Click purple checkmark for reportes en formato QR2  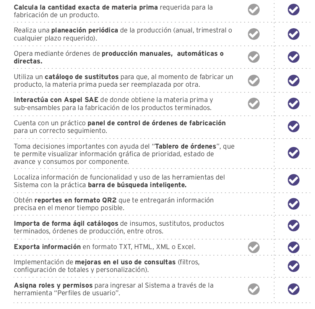(x=294, y=204)
